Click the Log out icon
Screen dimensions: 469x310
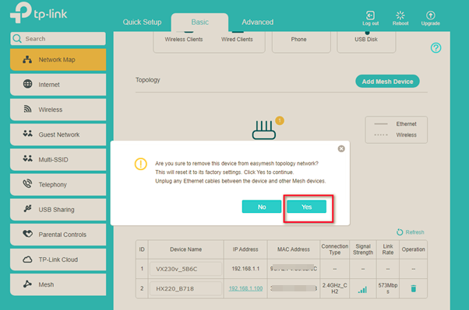coord(370,16)
